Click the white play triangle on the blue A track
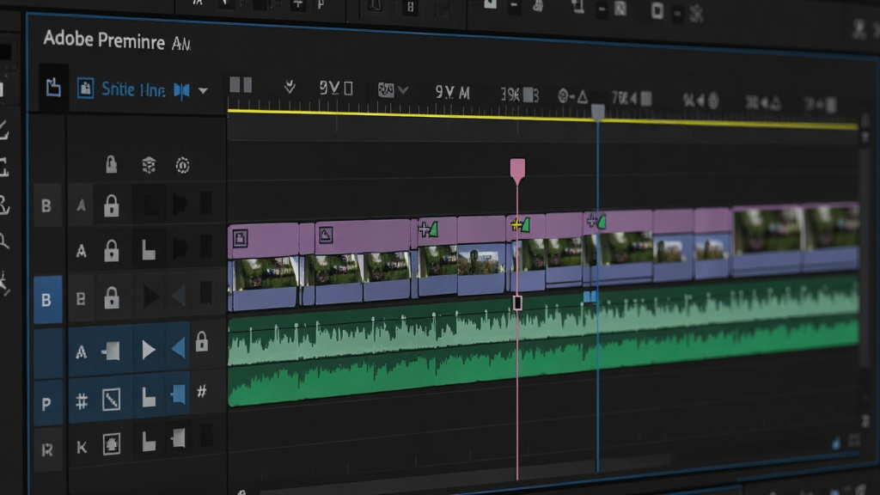Image resolution: width=880 pixels, height=495 pixels. click(x=149, y=351)
